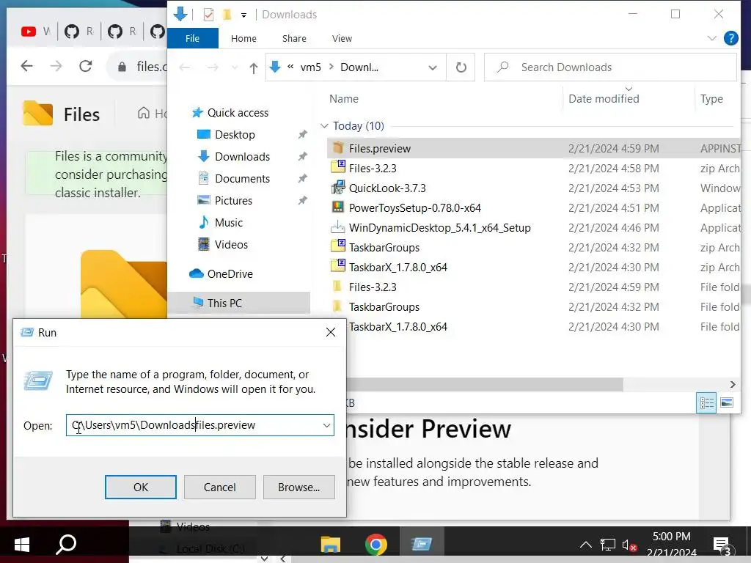The image size is (751, 563).
Task: Open Music in the navigation pane
Action: coord(229,223)
